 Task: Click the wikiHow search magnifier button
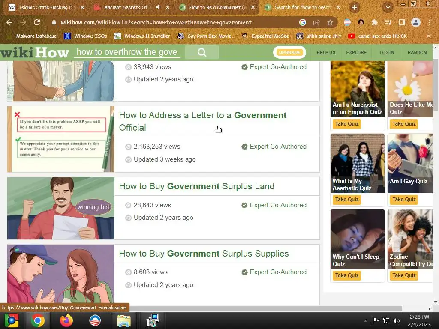[202, 52]
